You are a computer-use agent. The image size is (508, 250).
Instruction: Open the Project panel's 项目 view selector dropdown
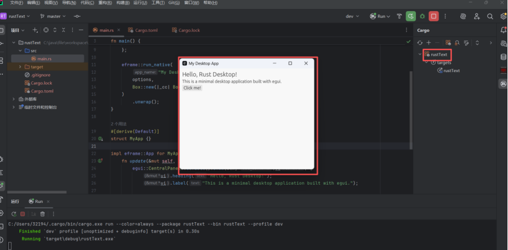point(18,30)
